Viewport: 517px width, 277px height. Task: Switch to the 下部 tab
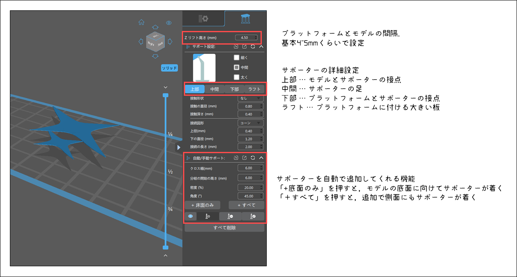pos(234,89)
